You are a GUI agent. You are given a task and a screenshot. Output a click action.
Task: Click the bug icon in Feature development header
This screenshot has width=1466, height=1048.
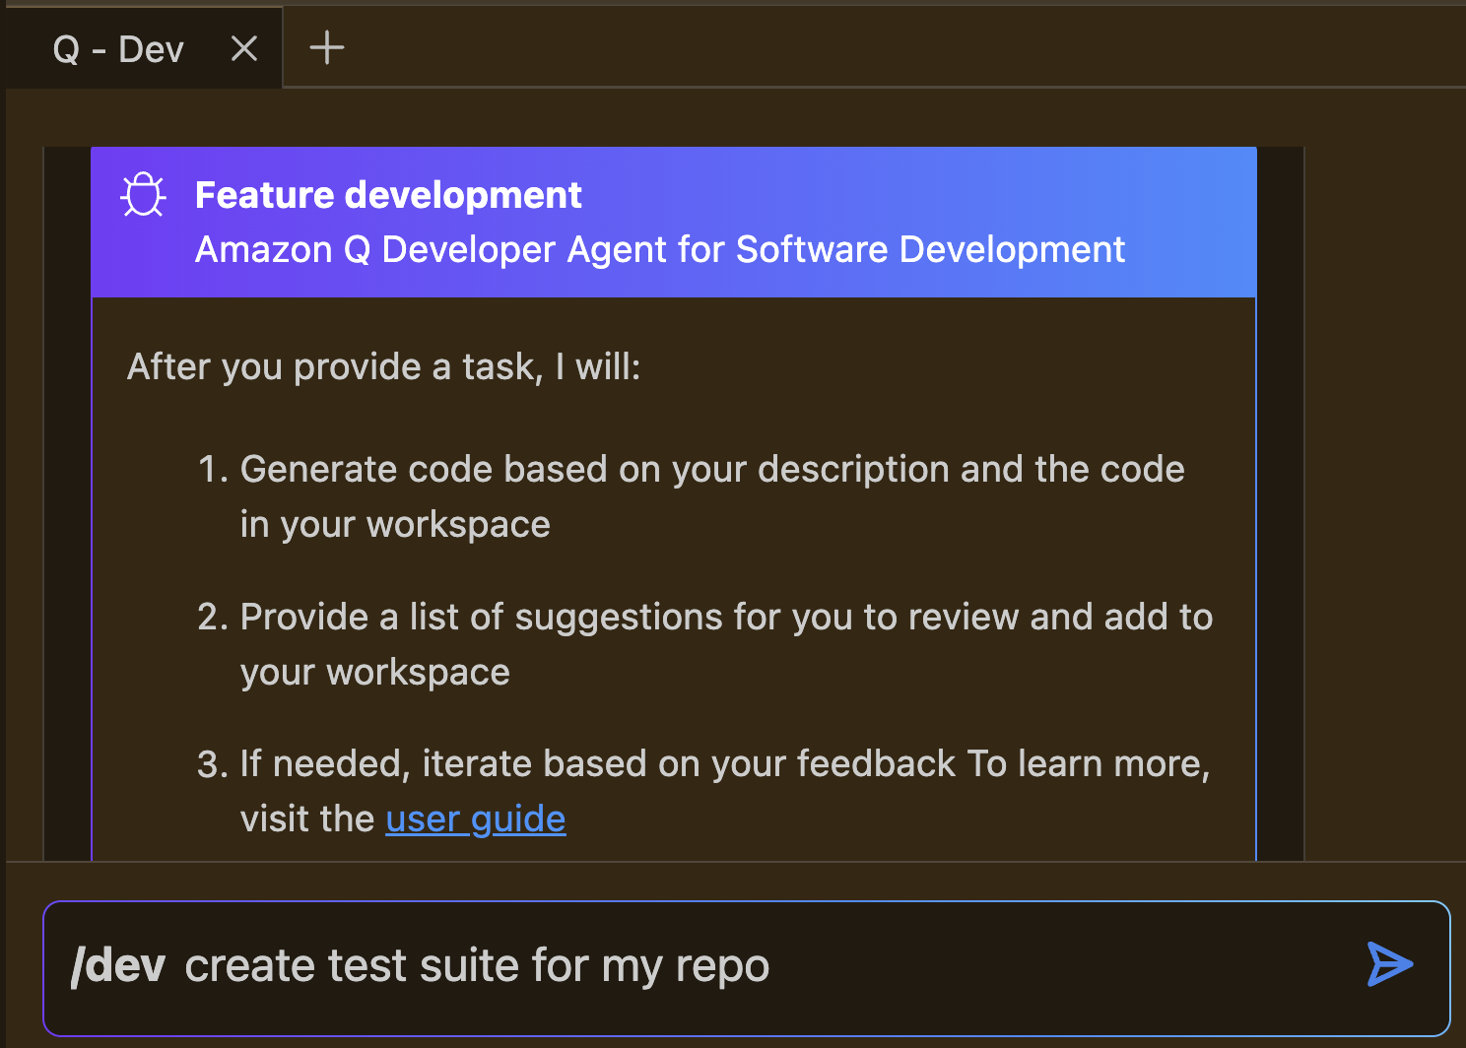click(144, 194)
